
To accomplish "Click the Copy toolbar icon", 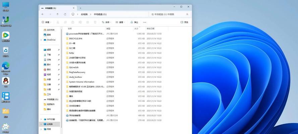I will 65,22.
